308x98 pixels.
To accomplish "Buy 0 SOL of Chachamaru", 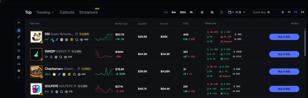I will pyautogui.click(x=284, y=72).
